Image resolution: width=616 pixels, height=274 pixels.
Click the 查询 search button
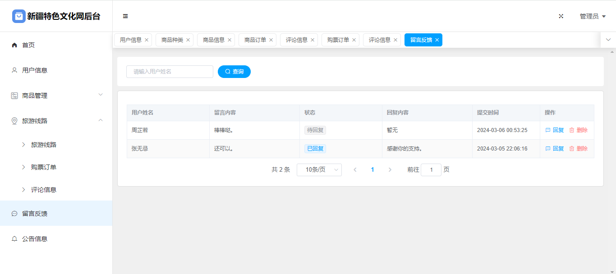[x=234, y=72]
